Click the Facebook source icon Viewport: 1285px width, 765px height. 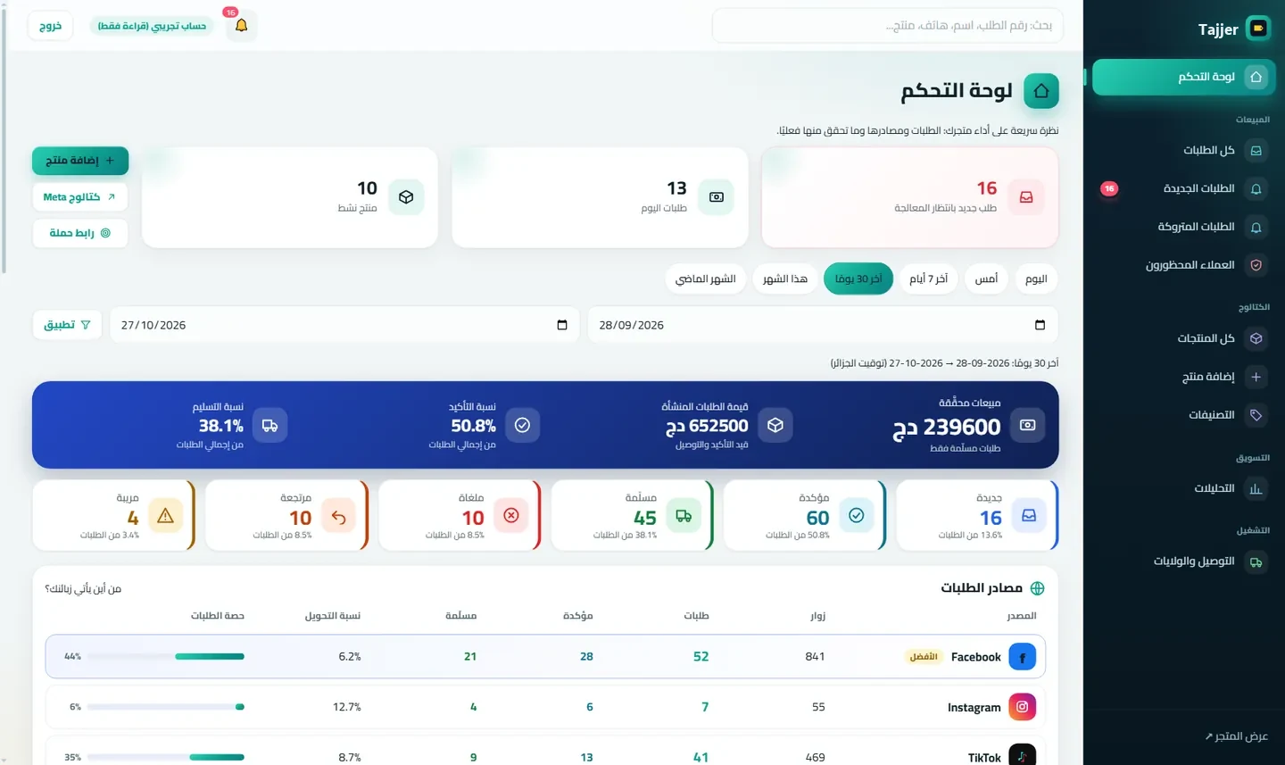pos(1023,657)
